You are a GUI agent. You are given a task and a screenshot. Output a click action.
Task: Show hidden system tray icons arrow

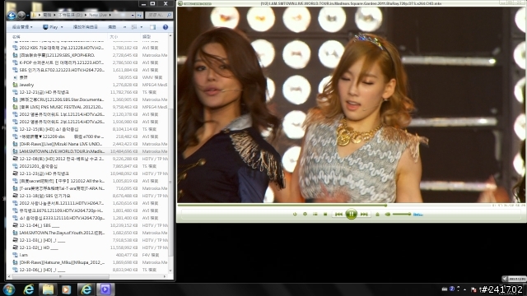(464, 289)
